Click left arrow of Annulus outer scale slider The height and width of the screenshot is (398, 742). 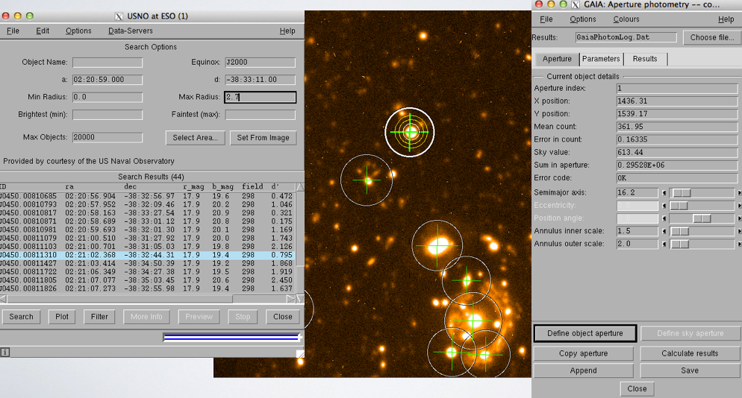[x=664, y=244]
